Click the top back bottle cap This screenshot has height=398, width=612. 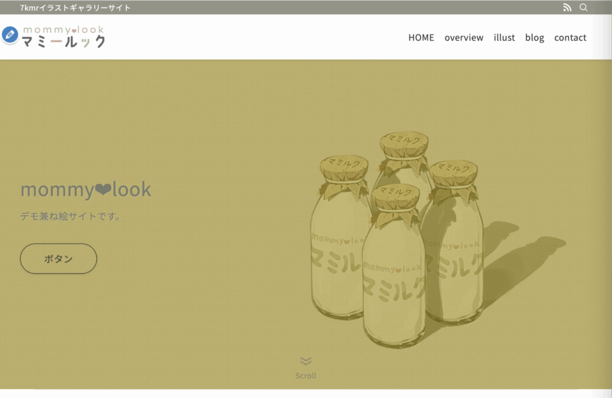(405, 145)
